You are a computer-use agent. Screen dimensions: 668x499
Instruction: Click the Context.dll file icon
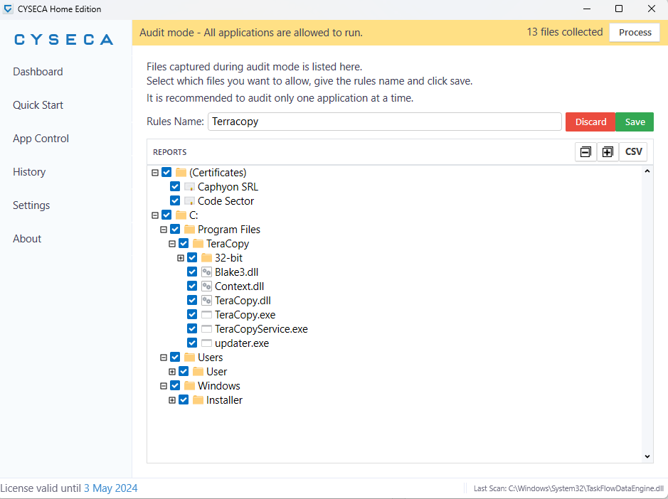pos(206,286)
